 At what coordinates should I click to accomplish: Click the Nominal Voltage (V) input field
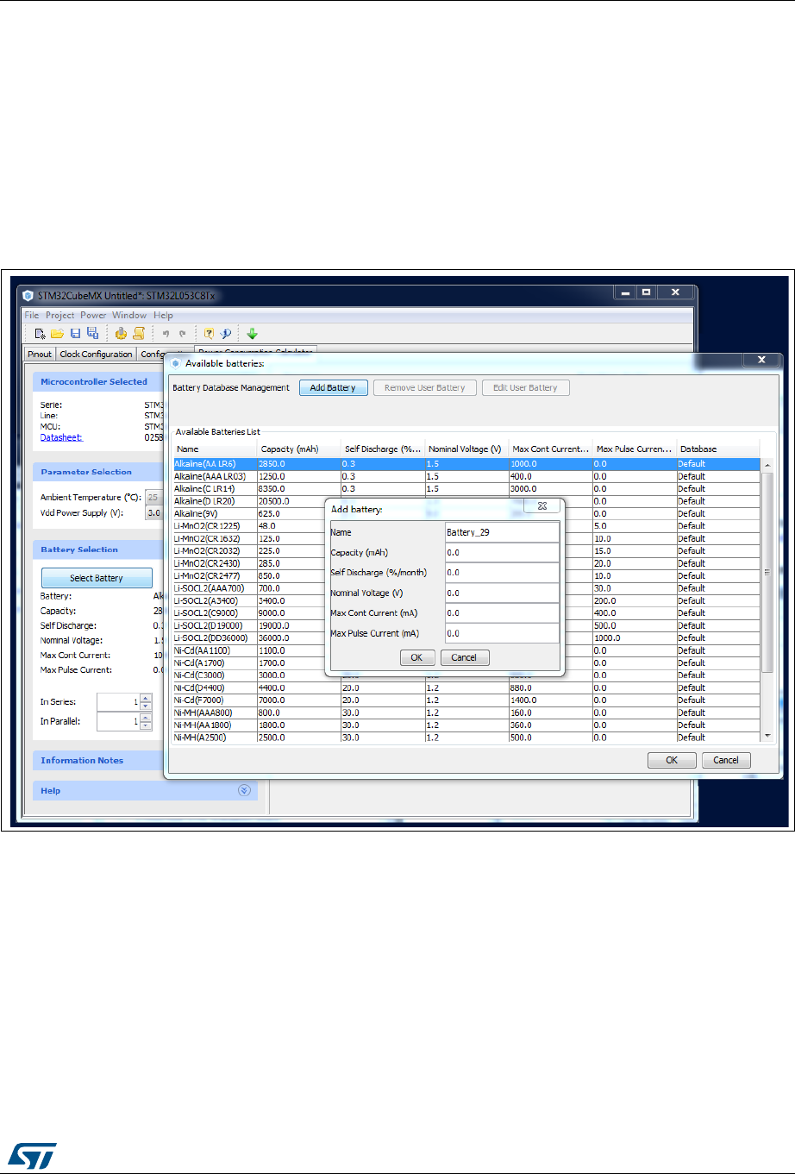pyautogui.click(x=502, y=593)
